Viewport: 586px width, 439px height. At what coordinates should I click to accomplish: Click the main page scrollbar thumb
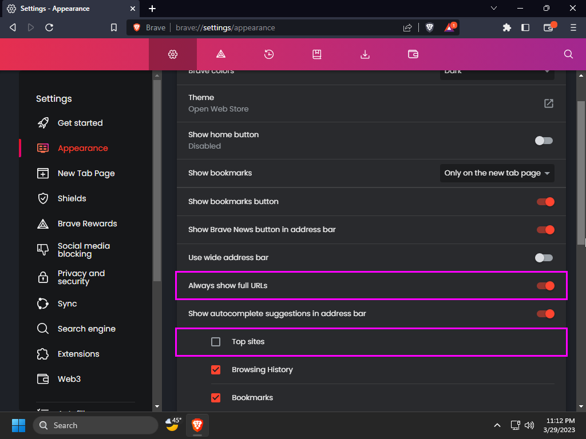point(581,174)
